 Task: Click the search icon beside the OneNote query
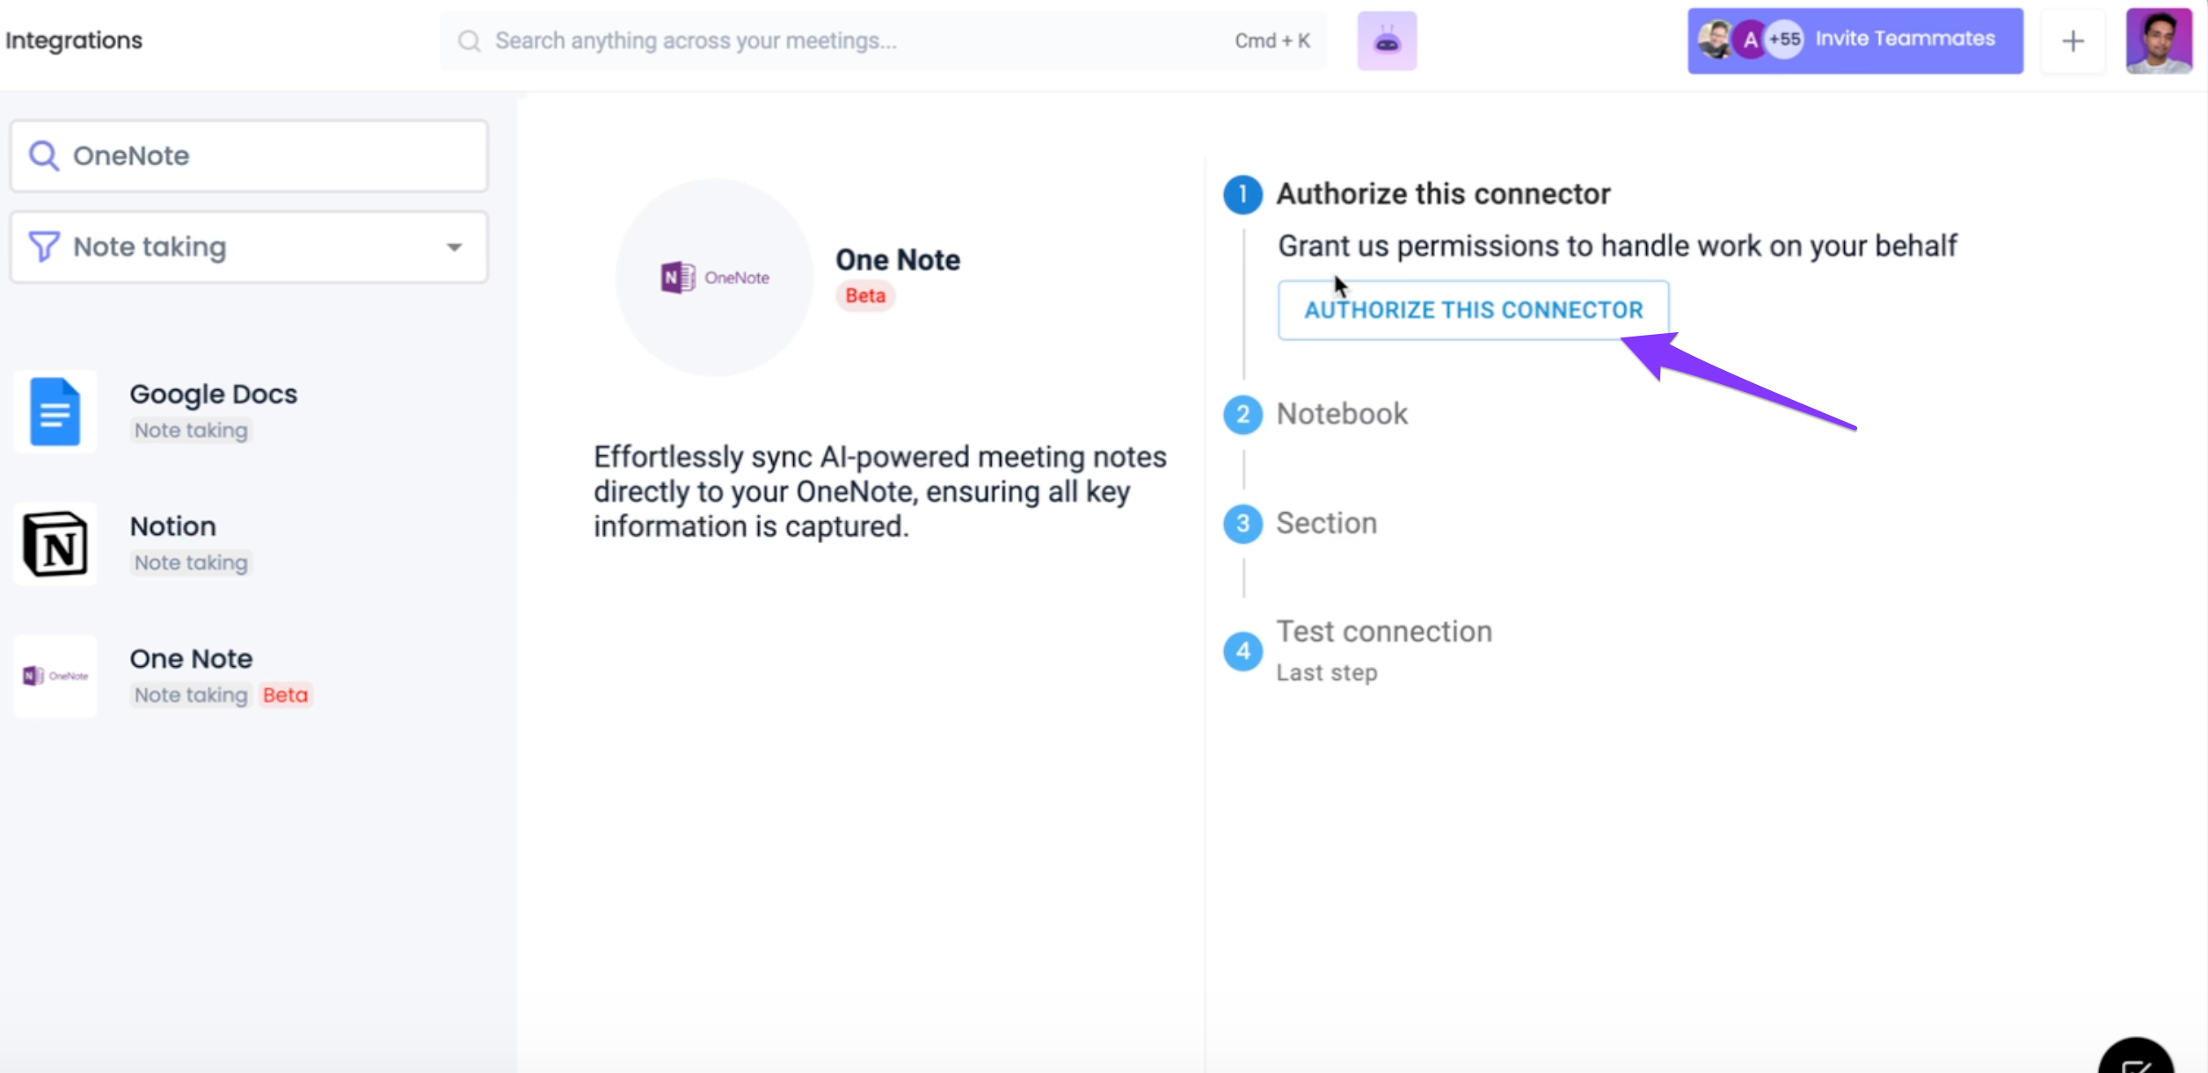pos(45,155)
